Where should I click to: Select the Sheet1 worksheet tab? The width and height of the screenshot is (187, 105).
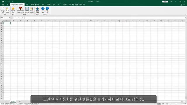(13, 101)
